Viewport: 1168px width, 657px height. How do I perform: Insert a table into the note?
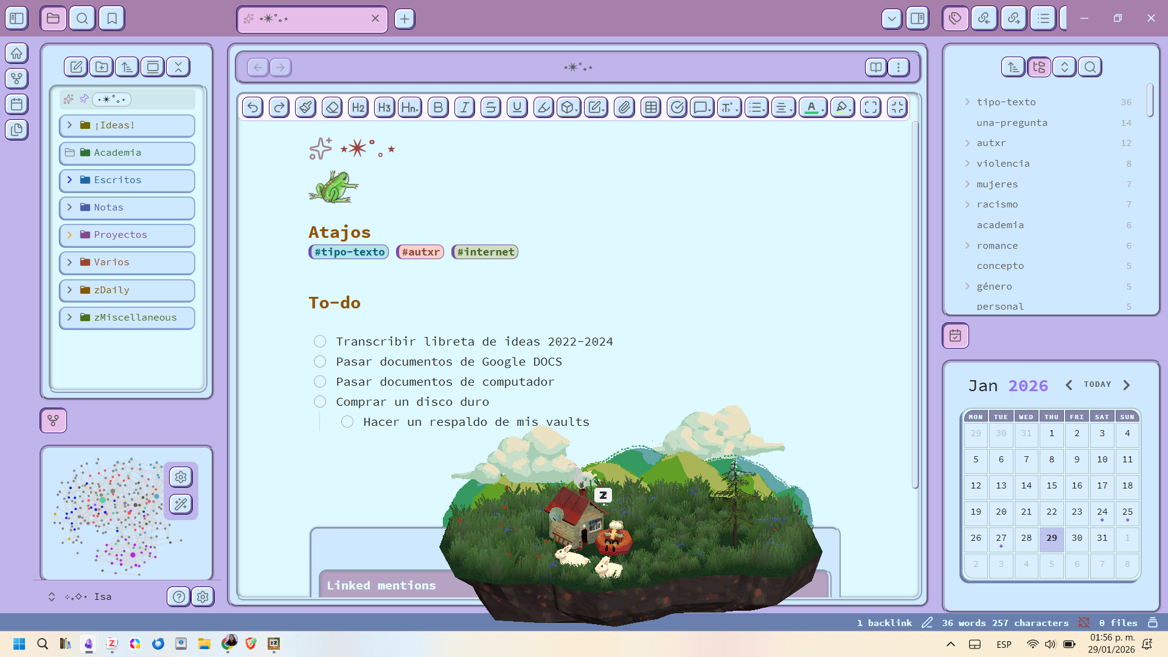(x=650, y=108)
